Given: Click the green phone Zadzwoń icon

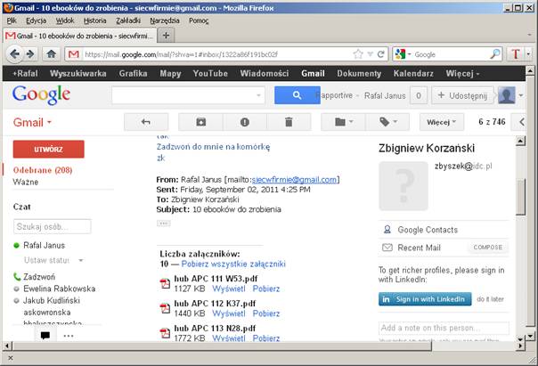Looking at the screenshot, I should pyautogui.click(x=17, y=276).
